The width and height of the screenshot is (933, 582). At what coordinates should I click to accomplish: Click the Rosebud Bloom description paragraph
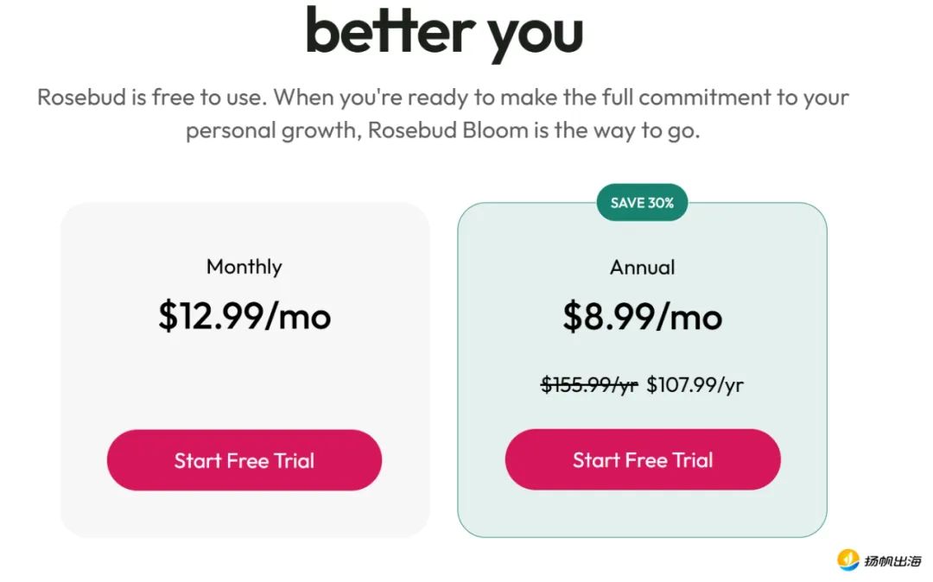[442, 113]
